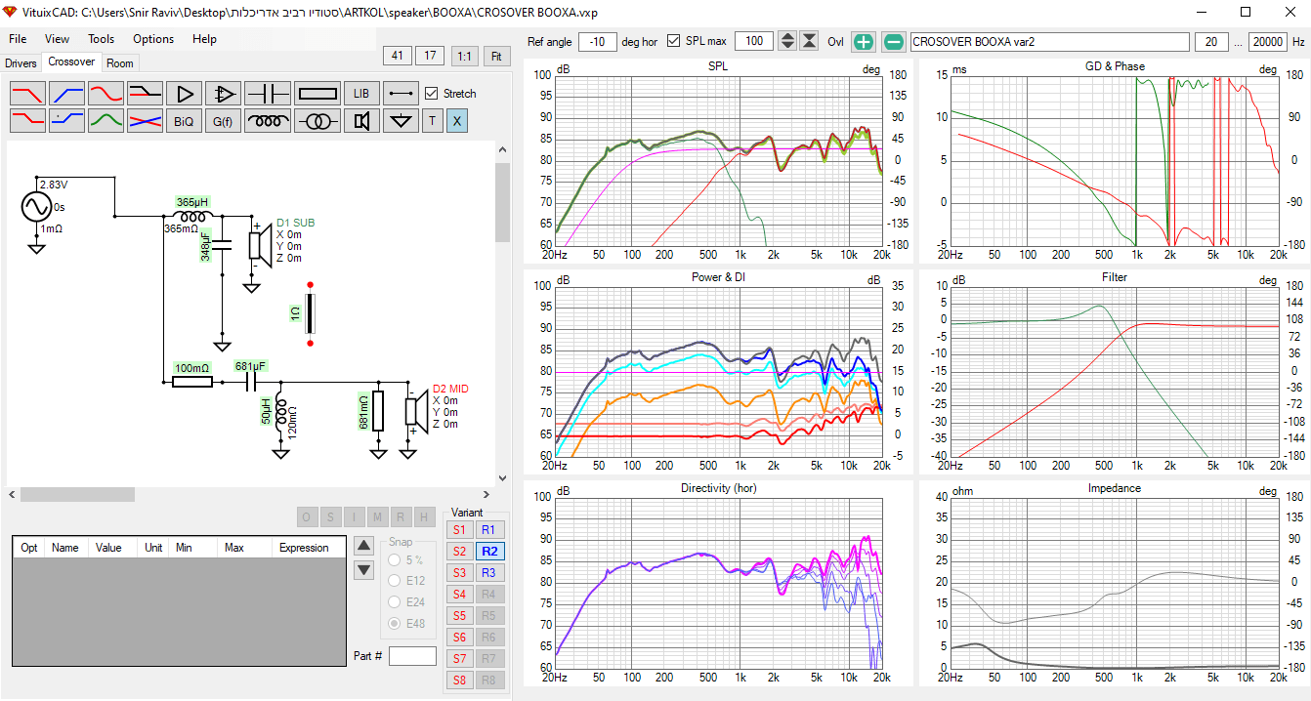Click schematic scrollbar down arrow

point(502,477)
